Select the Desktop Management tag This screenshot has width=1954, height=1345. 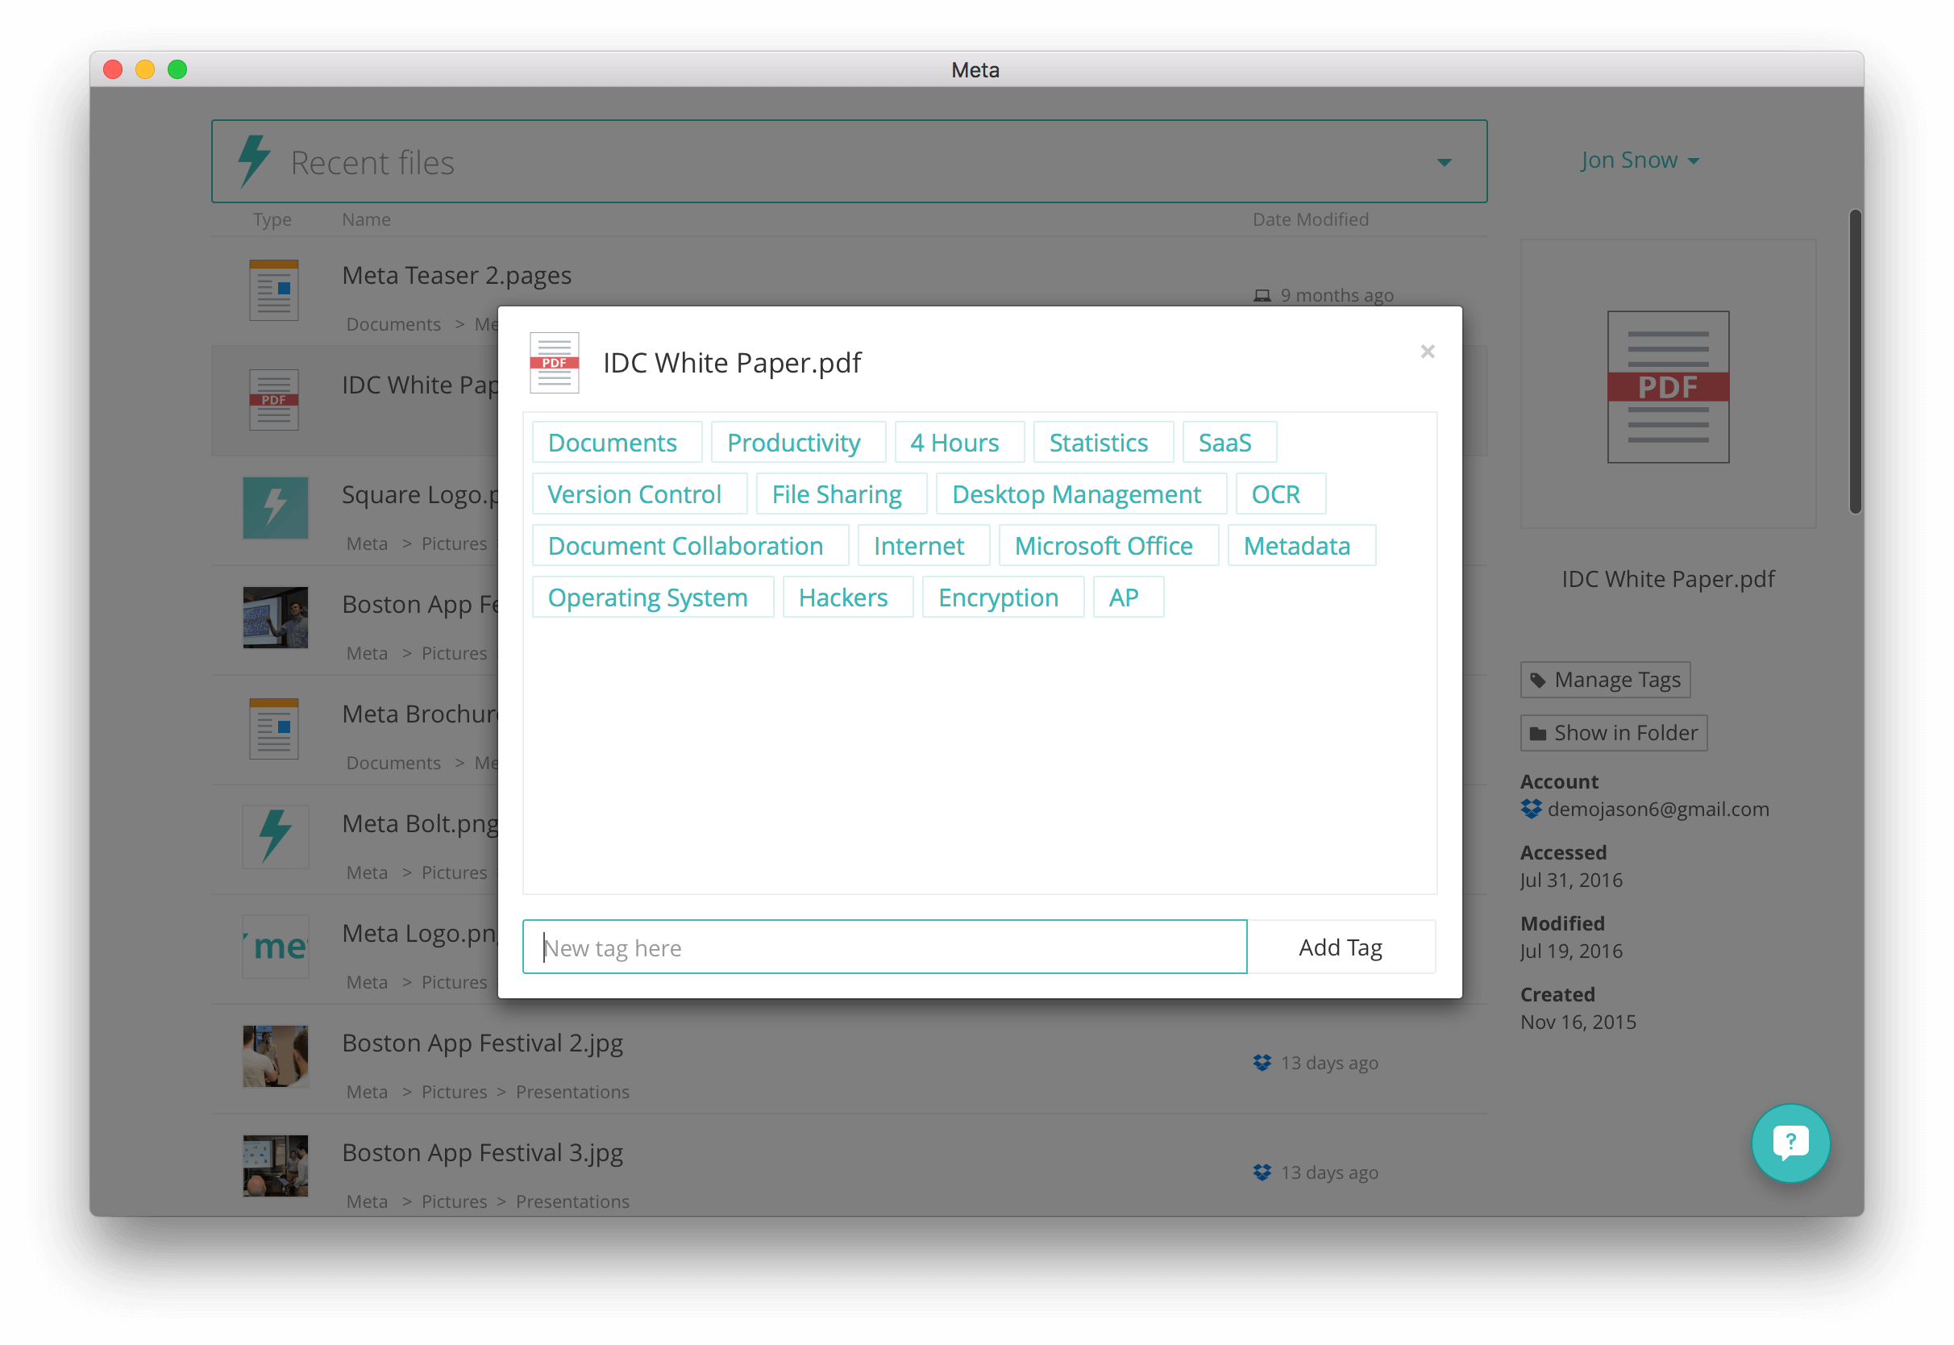(x=1081, y=493)
